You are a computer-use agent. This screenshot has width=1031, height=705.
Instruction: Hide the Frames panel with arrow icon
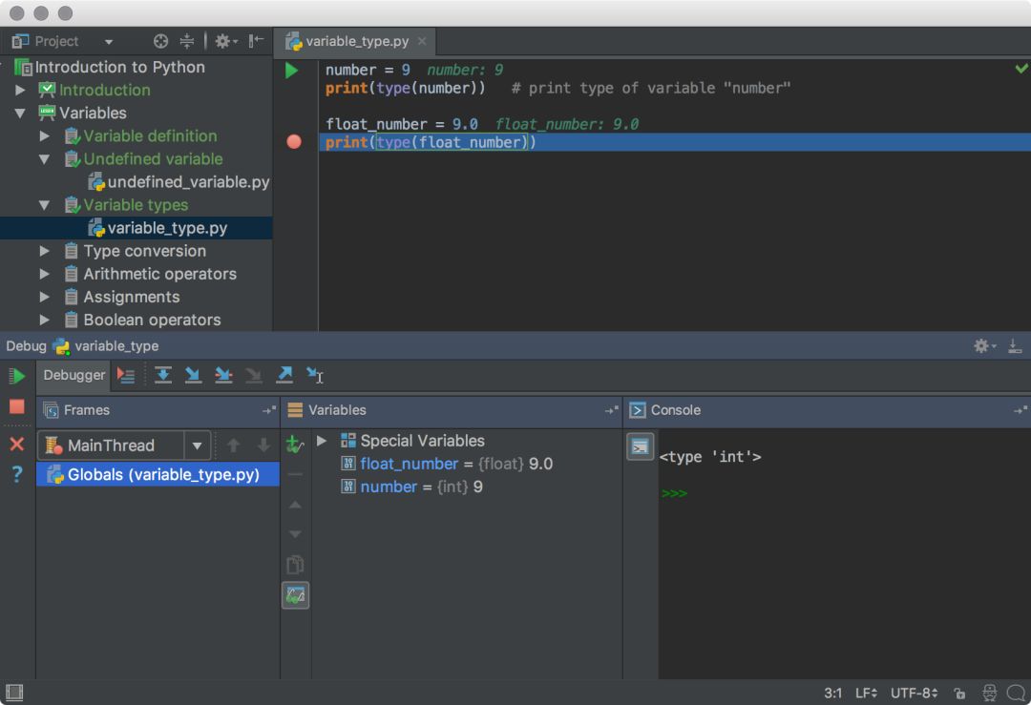pos(269,410)
